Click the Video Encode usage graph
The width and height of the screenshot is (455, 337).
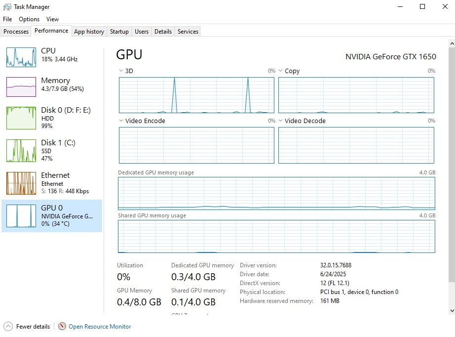pyautogui.click(x=196, y=145)
